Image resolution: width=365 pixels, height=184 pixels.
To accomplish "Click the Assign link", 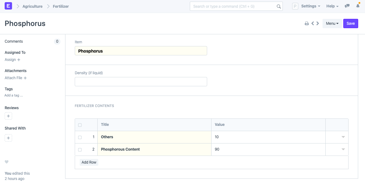I will coord(10,60).
